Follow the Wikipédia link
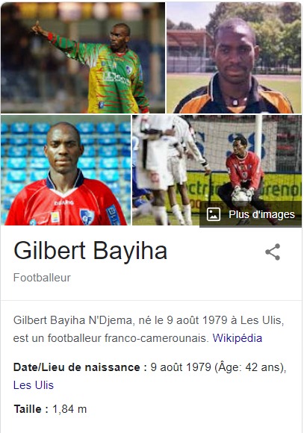 237,338
